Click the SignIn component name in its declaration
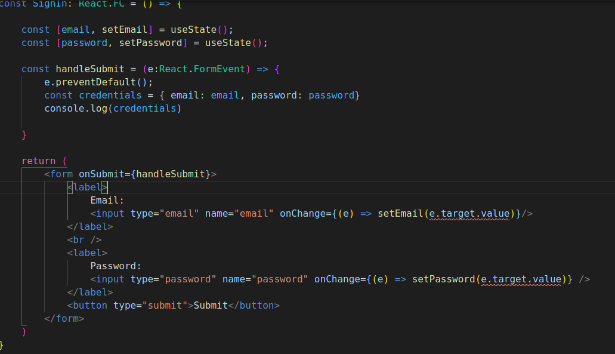This screenshot has width=615, height=354. tap(50, 4)
